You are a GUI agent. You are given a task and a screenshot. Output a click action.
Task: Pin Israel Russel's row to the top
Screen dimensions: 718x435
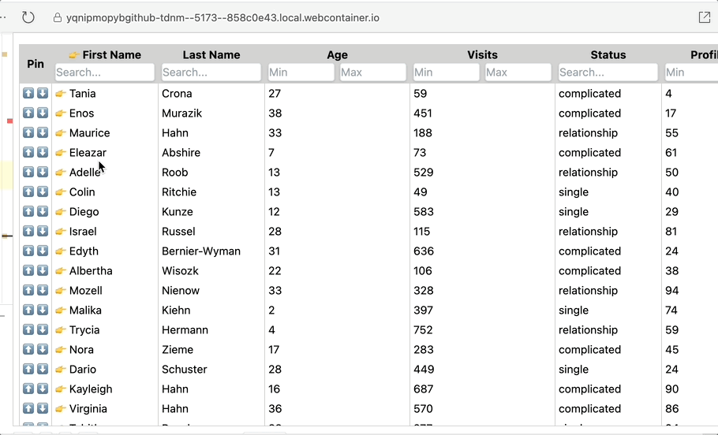(x=28, y=231)
